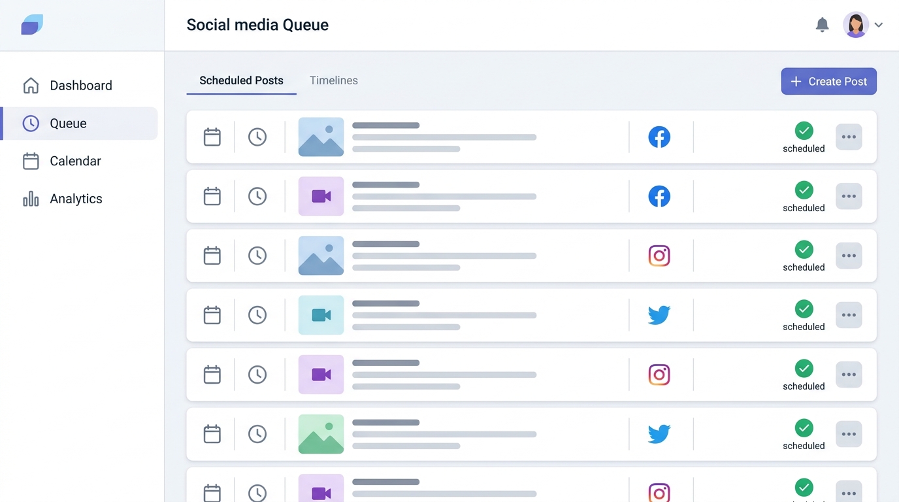899x502 pixels.
Task: Open the image thumbnail of the first post
Action: pos(321,137)
